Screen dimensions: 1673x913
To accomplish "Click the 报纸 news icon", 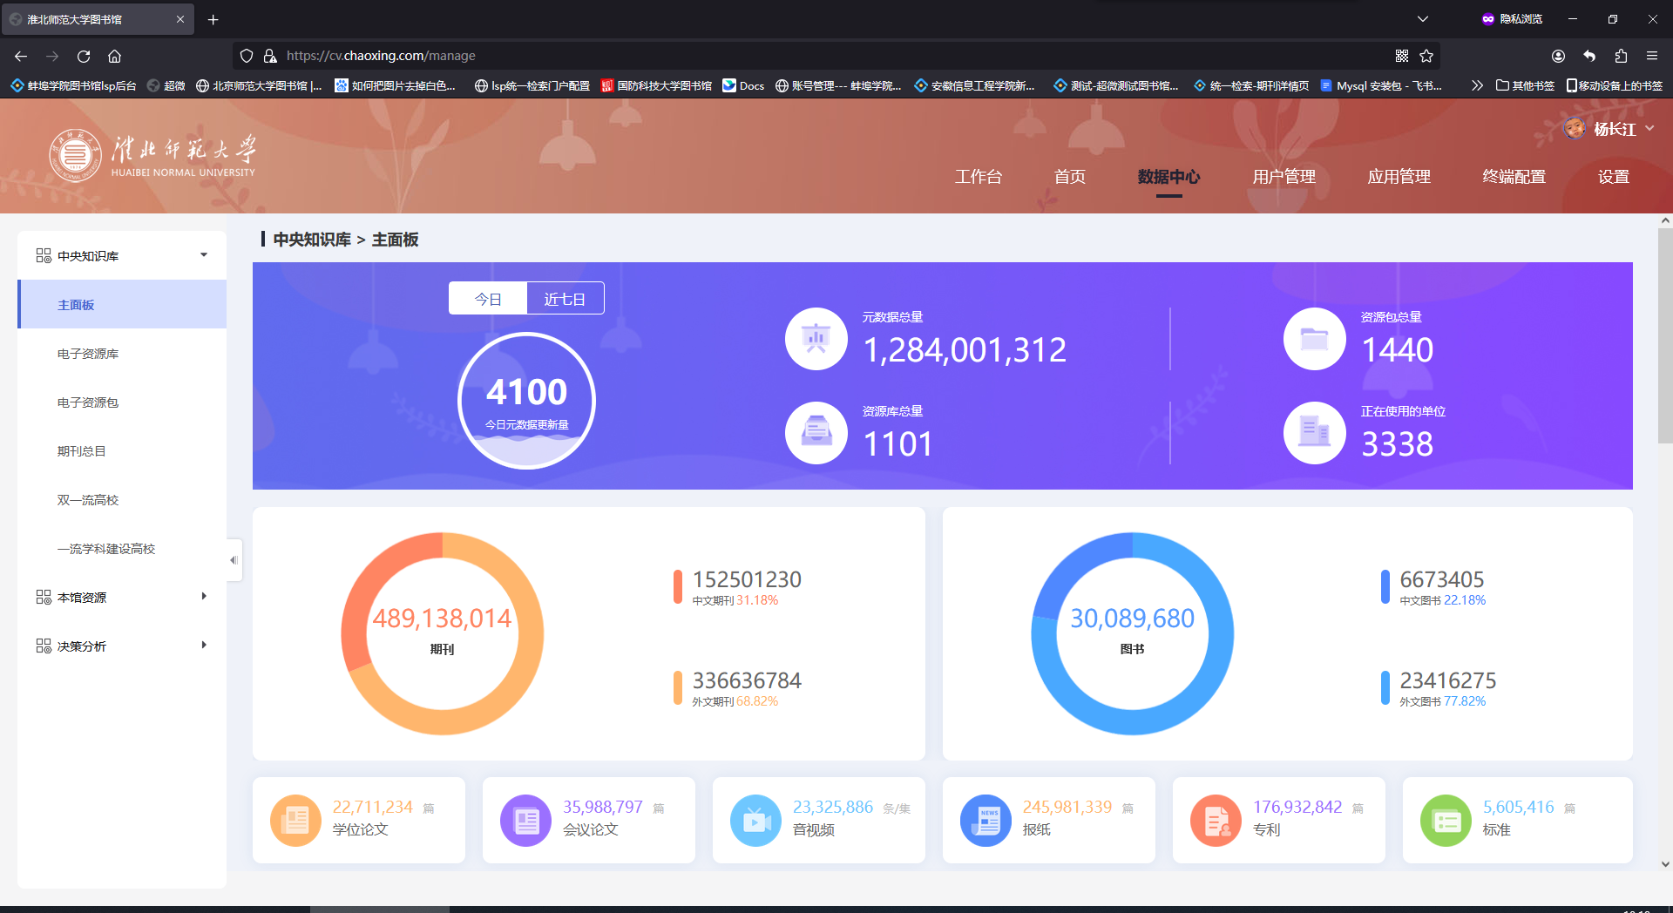I will (x=986, y=820).
